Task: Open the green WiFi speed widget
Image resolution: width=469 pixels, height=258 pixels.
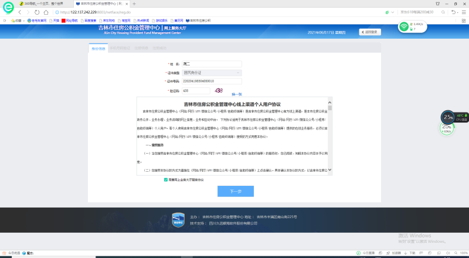Action: (412, 26)
